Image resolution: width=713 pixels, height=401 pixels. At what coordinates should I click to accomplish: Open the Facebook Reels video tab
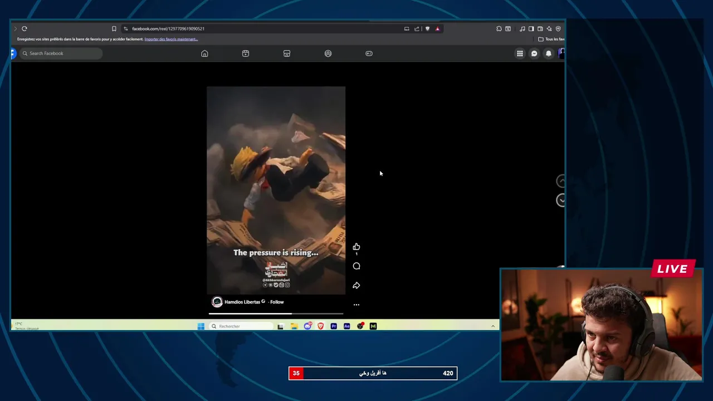246,53
